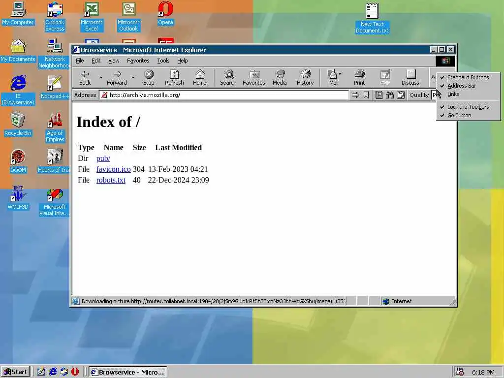Reload the page using Refresh
This screenshot has height=378, width=504.
(x=174, y=77)
